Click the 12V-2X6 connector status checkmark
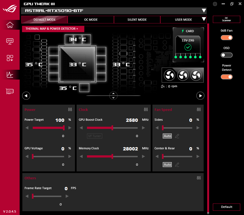The image size is (244, 215). [188, 47]
